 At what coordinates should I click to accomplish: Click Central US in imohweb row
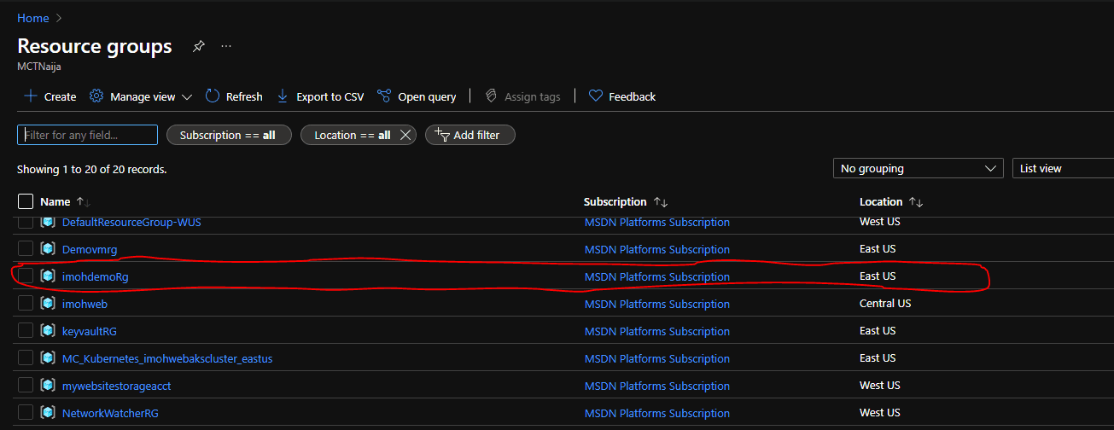(x=885, y=303)
